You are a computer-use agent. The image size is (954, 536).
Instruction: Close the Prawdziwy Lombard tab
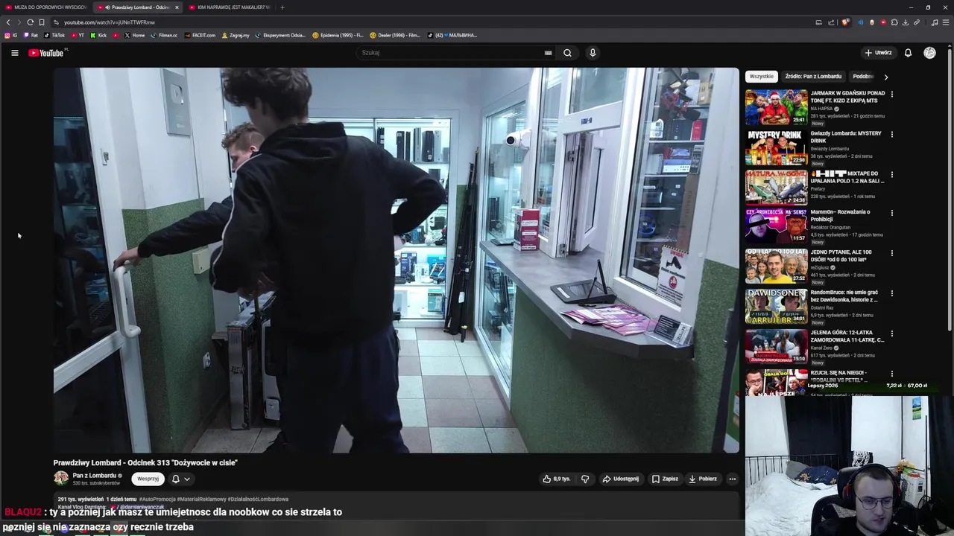point(177,7)
